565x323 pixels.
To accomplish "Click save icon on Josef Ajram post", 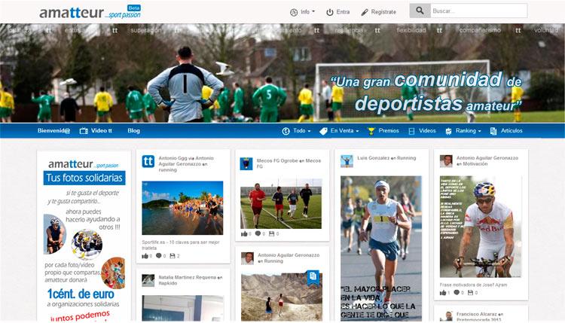I will (x=470, y=292).
